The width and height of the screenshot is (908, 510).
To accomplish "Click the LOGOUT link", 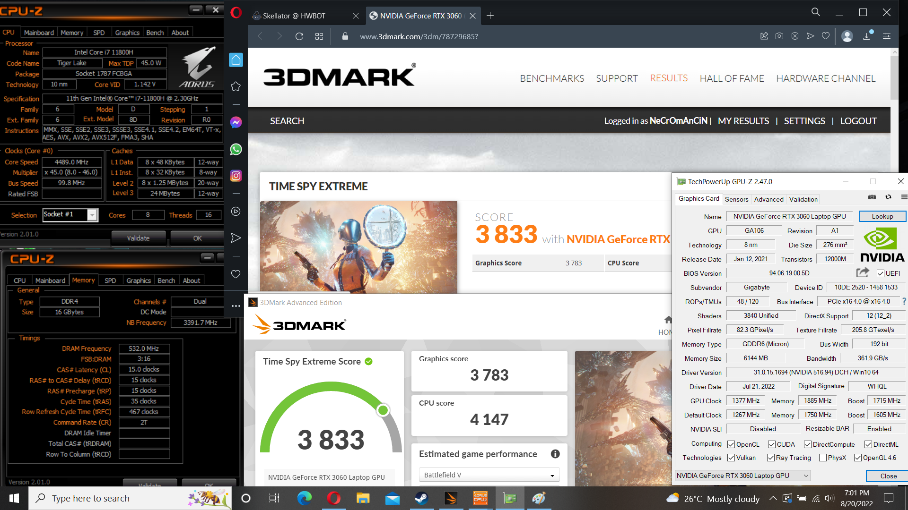I will click(858, 121).
